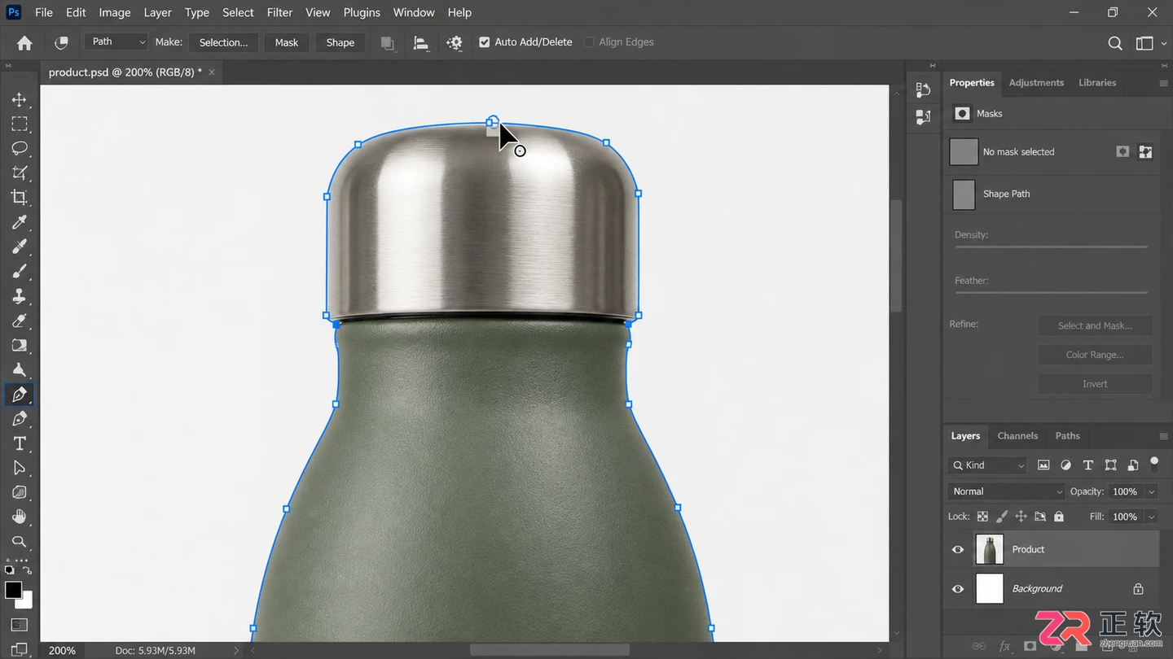Select the Move tool
The width and height of the screenshot is (1173, 659).
coord(19,99)
